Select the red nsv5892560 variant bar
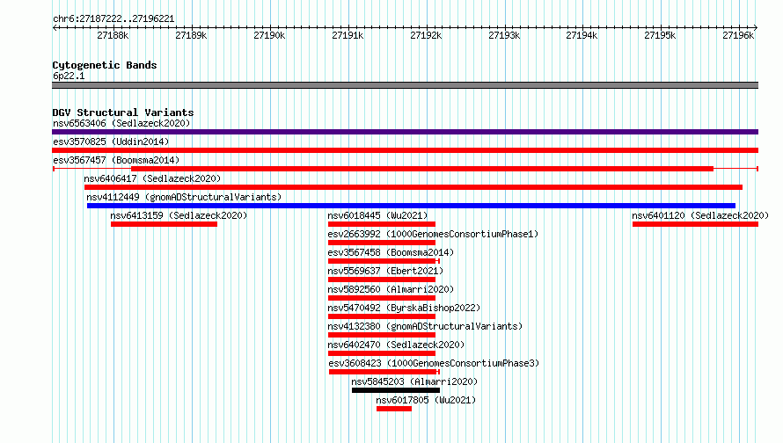783x443 pixels. coord(382,298)
